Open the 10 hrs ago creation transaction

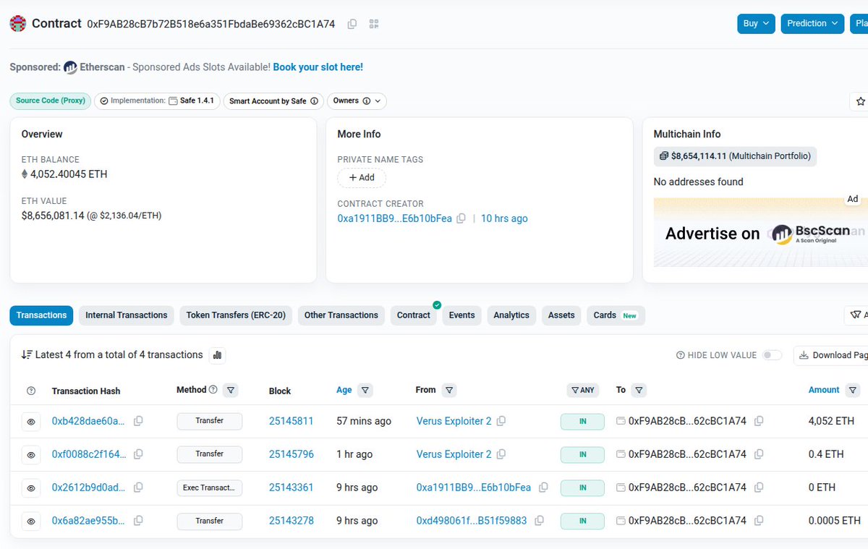pos(504,218)
